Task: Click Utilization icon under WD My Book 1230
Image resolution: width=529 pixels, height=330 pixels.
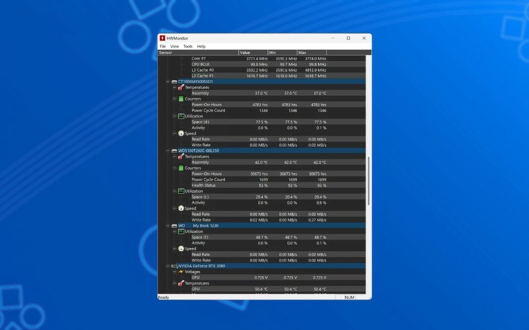Action: tap(181, 232)
